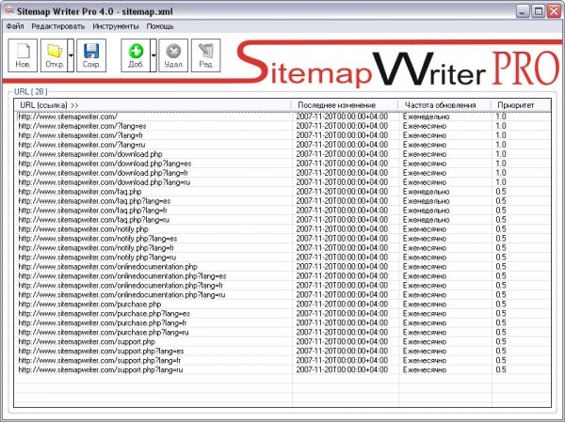Click the application icon in the title bar
The image size is (565, 422).
9,11
